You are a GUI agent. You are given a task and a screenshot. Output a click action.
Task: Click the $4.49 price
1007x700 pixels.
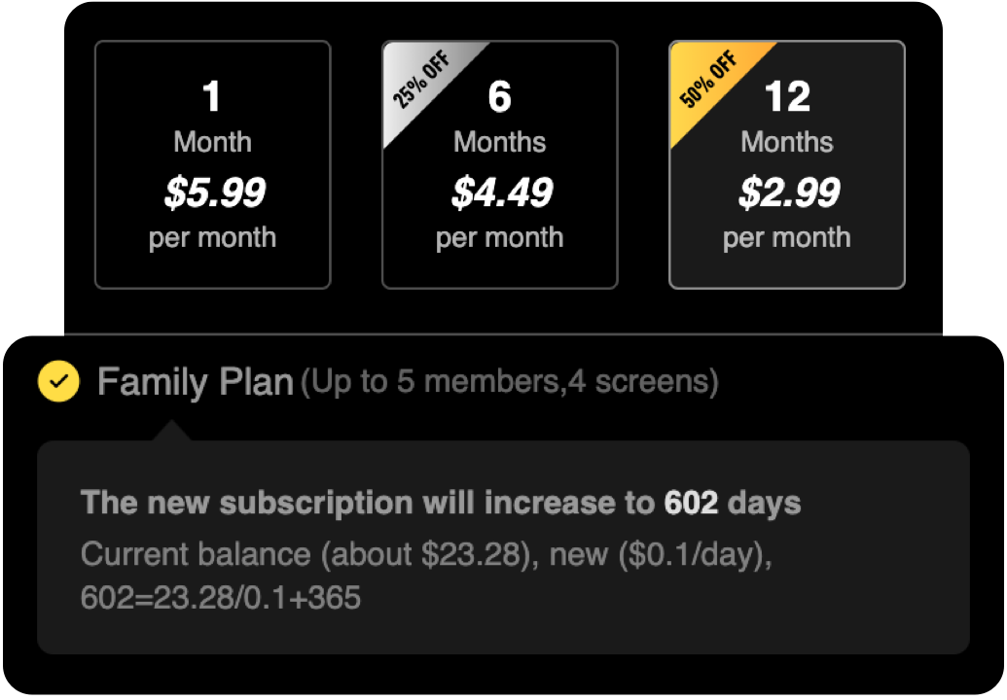[x=501, y=192]
